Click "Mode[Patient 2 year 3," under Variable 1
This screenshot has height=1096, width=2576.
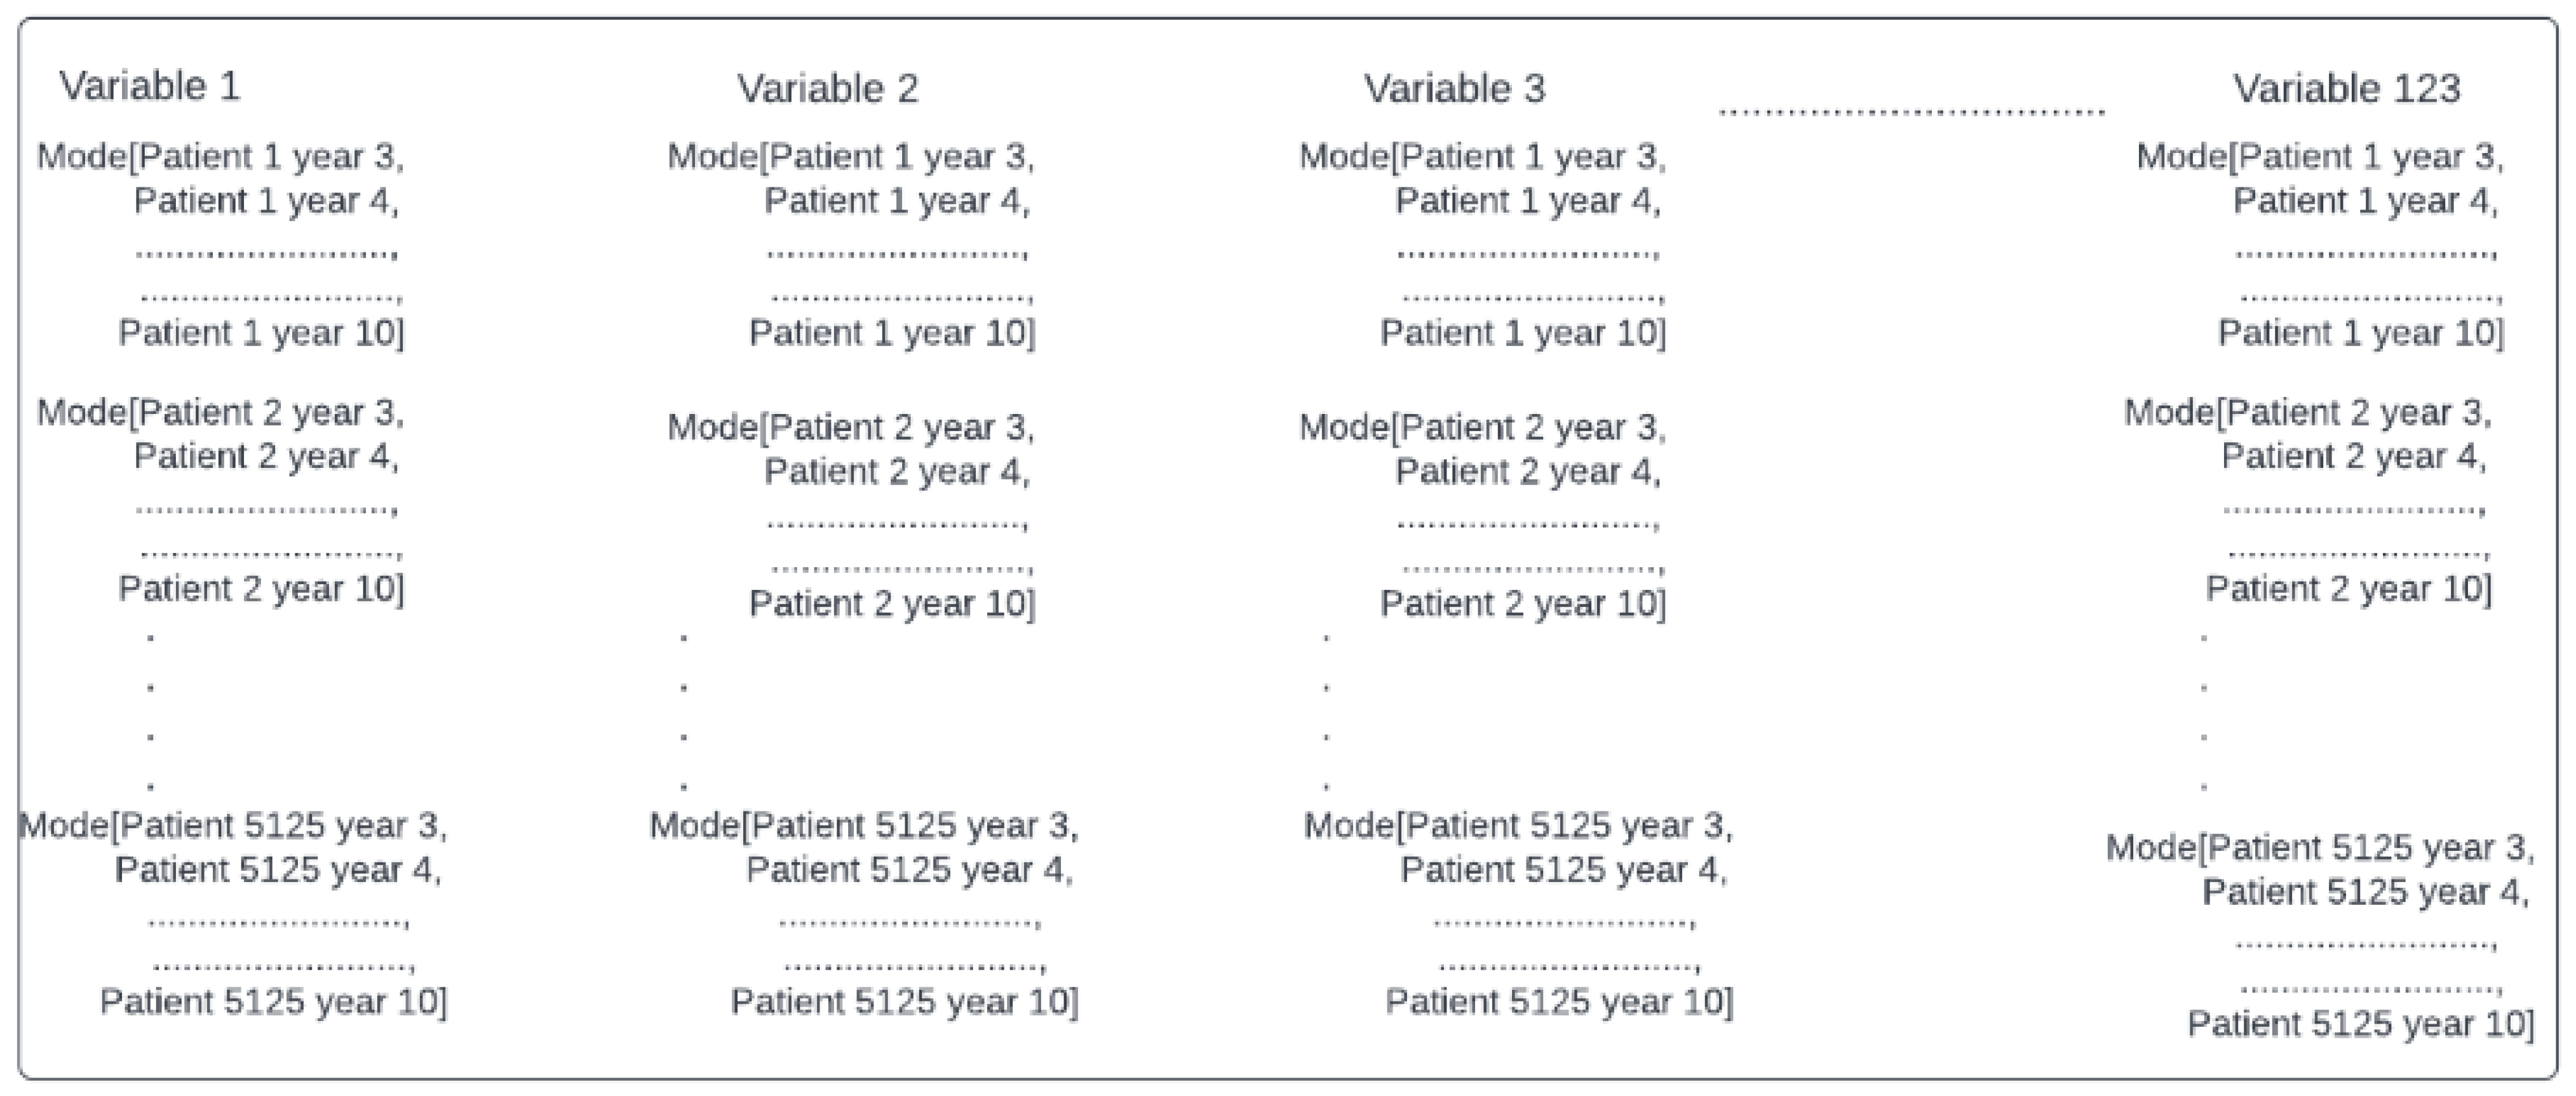point(221,412)
